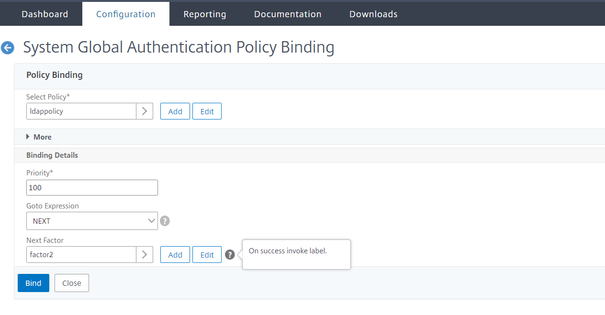Click the factor2 Next Factor field
605x315 pixels.
[x=81, y=255]
